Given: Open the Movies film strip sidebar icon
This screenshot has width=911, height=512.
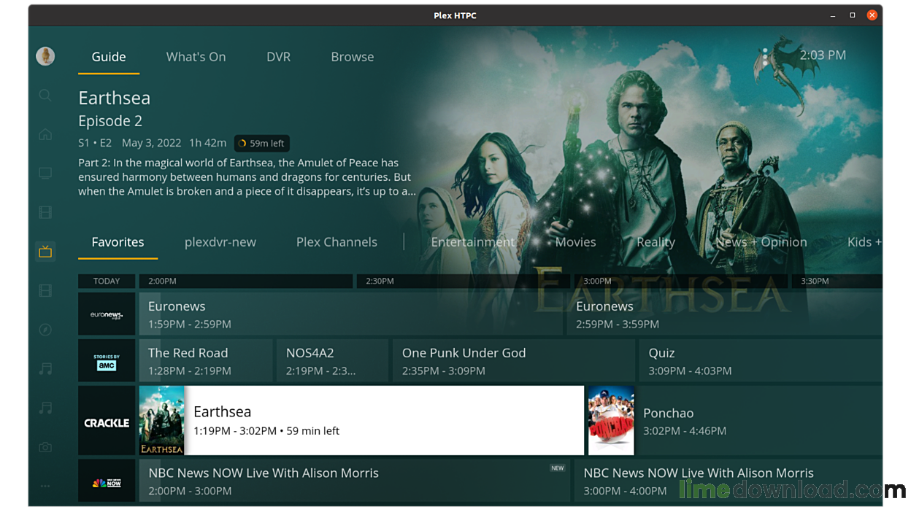Looking at the screenshot, I should [x=45, y=212].
